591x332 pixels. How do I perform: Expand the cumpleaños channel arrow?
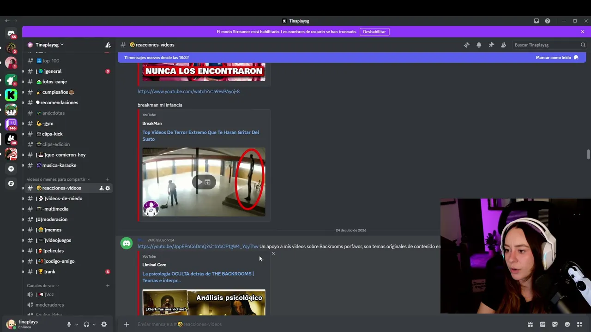click(23, 92)
